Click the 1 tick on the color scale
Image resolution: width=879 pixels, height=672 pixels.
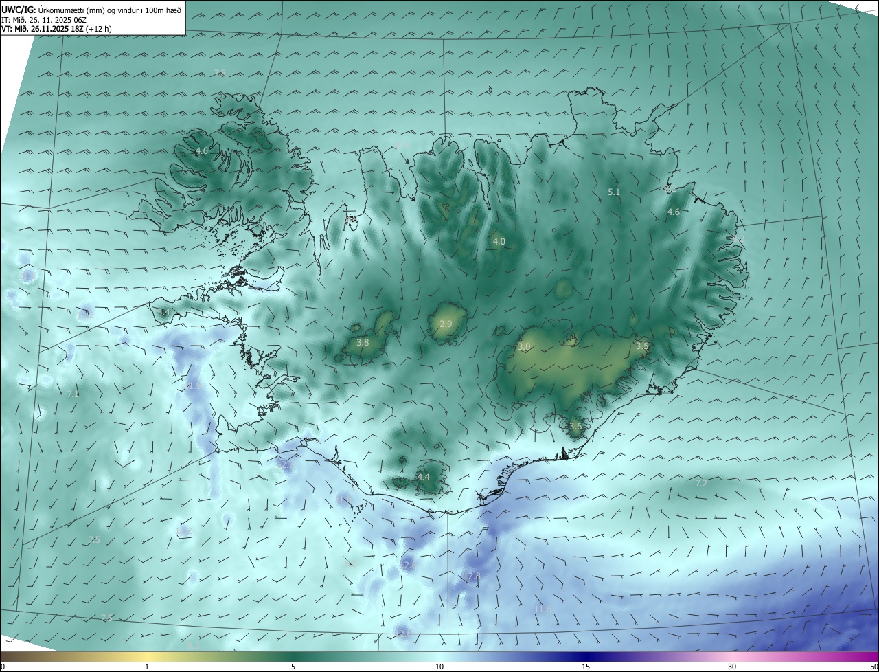(147, 667)
